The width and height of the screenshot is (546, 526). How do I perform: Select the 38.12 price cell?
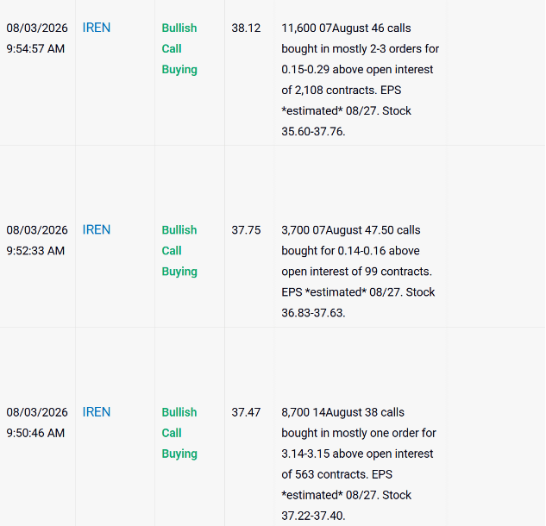pos(246,28)
